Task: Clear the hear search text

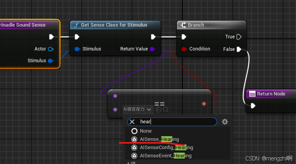Action: click(x=132, y=122)
